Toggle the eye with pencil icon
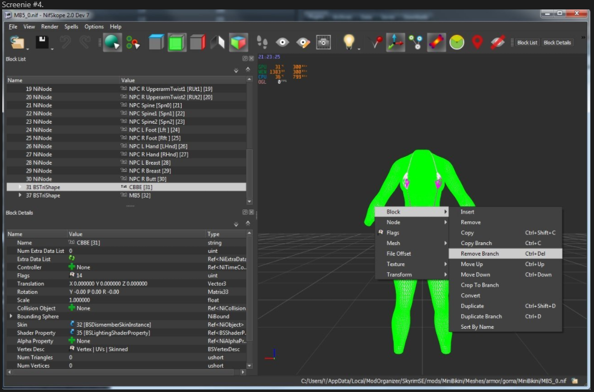This screenshot has width=594, height=392. coord(303,42)
